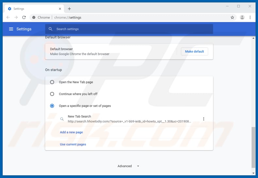
Task: Click the browser back arrow
Action: tap(8, 17)
